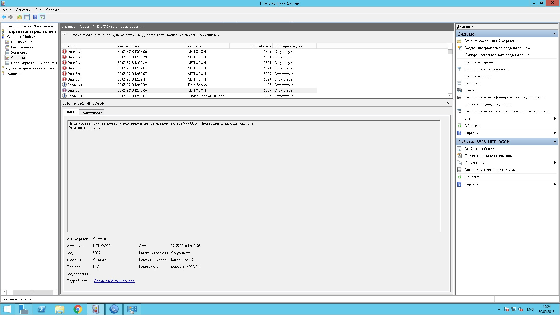Switch to the Общие tab

coord(71,112)
